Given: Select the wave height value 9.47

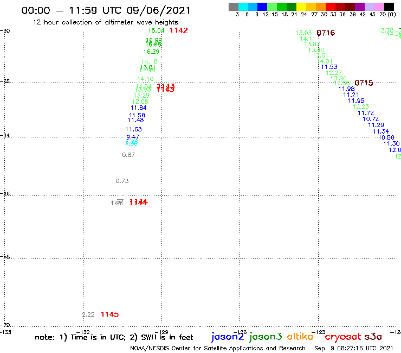Looking at the screenshot, I should pos(133,137).
